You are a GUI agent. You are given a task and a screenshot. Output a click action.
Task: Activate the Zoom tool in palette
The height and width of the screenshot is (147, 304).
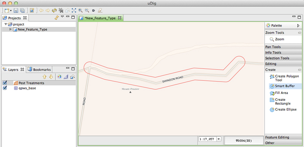coord(277,39)
